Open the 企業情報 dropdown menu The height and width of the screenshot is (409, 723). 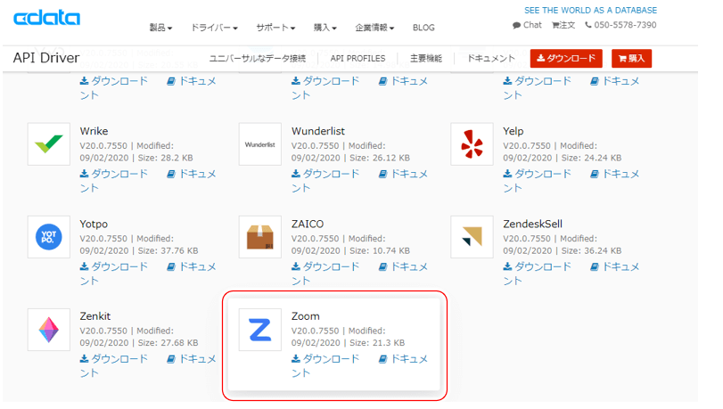[x=374, y=28]
